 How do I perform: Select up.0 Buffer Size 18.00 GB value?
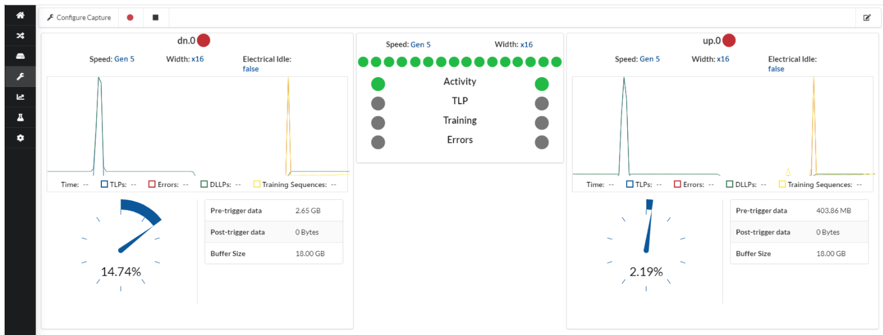831,253
